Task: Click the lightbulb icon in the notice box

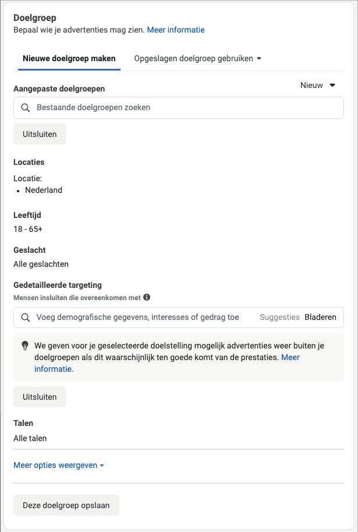Action: (x=24, y=347)
